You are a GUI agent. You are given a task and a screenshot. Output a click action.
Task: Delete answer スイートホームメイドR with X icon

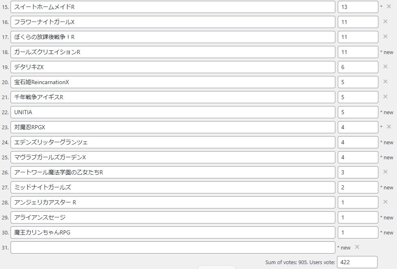tap(389, 7)
